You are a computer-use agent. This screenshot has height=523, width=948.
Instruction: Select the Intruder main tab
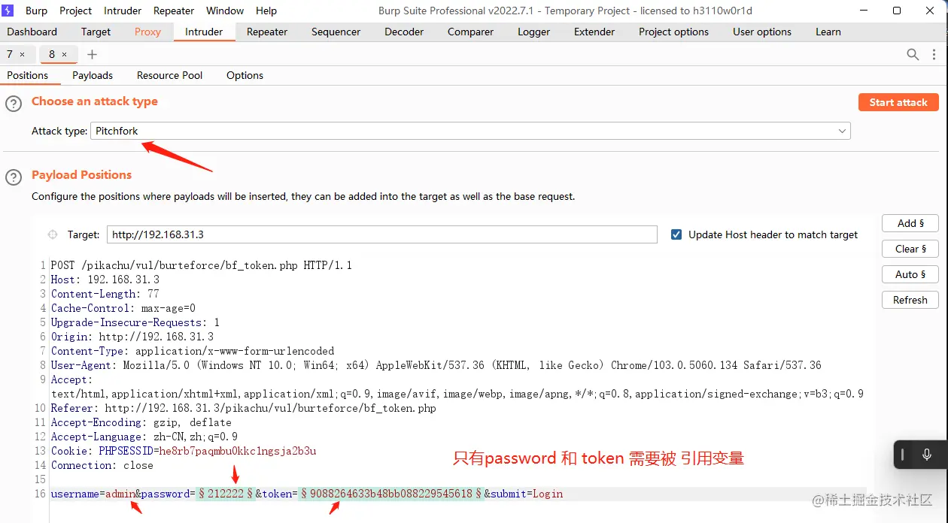coord(204,32)
